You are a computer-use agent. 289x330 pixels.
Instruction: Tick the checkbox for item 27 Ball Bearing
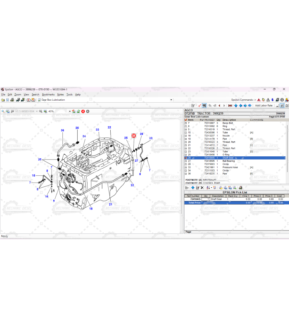(186, 161)
